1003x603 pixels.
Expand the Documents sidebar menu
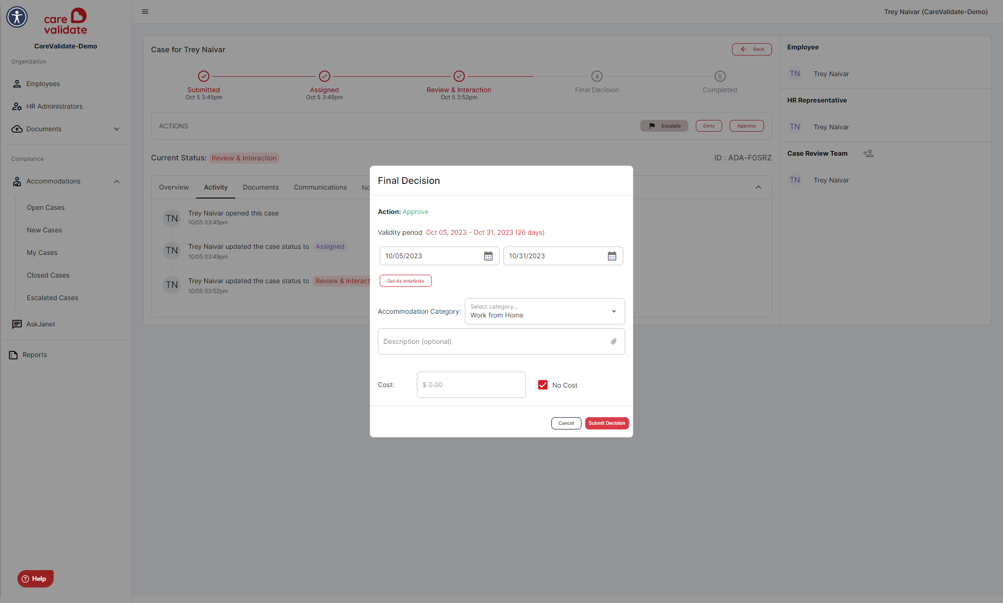pos(117,129)
